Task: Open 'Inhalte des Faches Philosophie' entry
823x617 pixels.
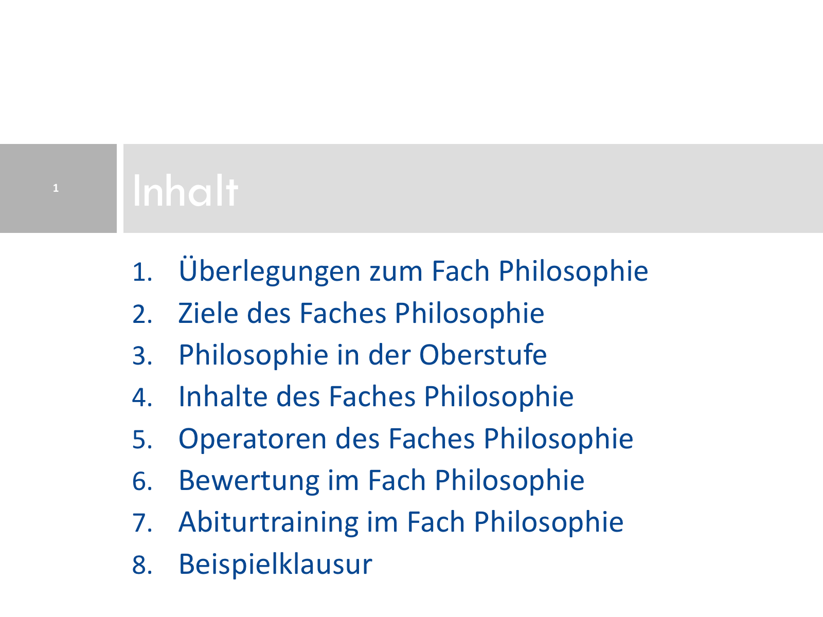Action: click(x=376, y=396)
